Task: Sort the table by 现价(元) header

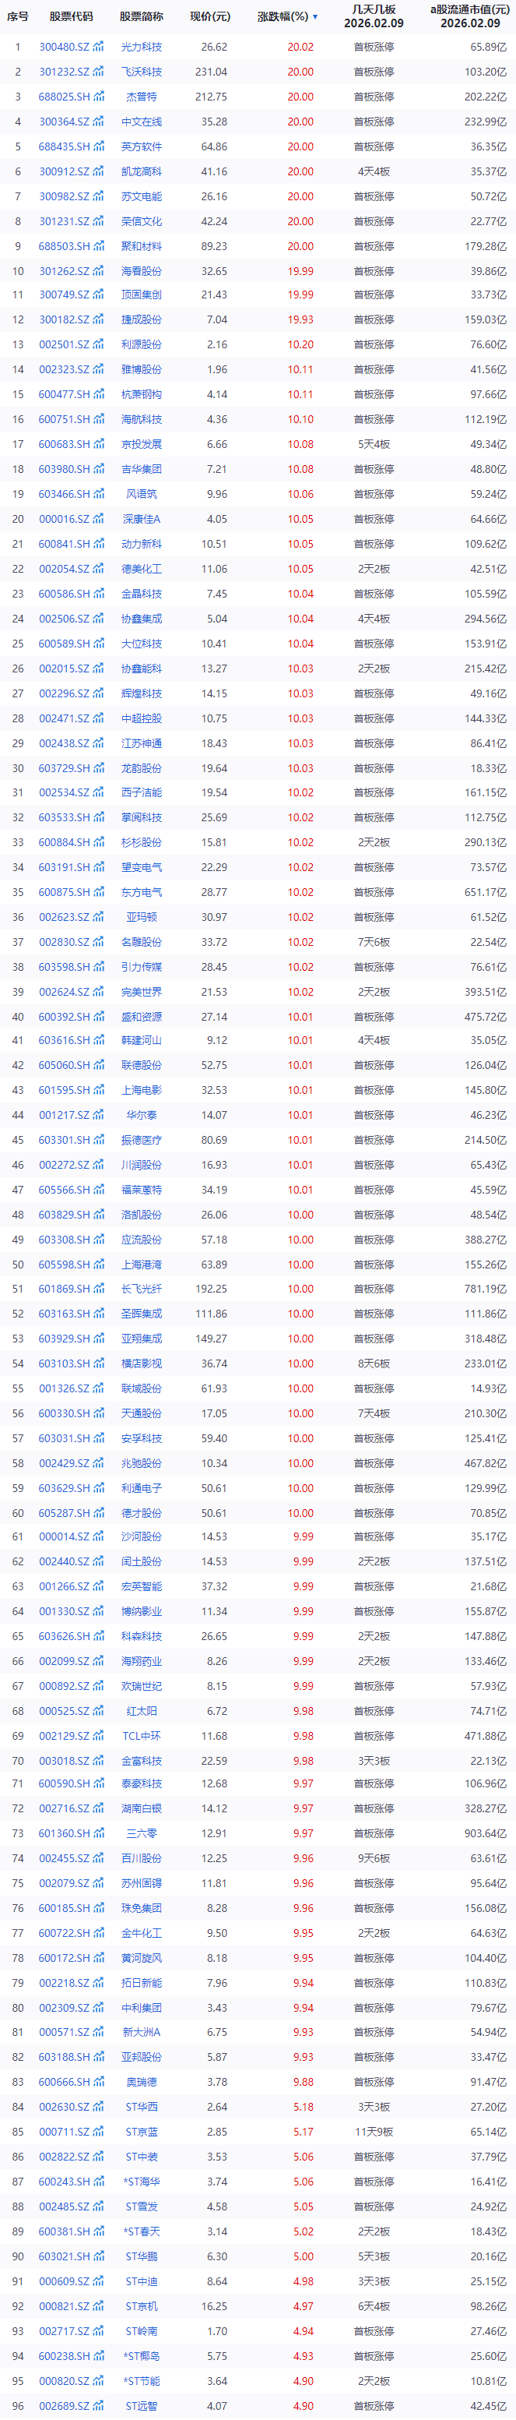Action: [x=209, y=17]
